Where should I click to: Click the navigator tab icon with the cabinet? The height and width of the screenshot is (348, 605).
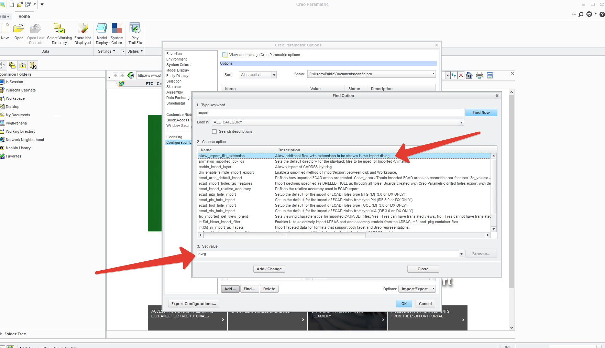pyautogui.click(x=33, y=65)
